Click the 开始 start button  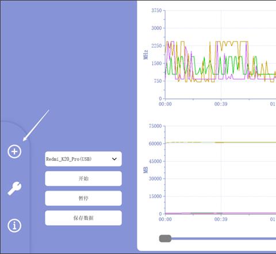[x=83, y=179]
